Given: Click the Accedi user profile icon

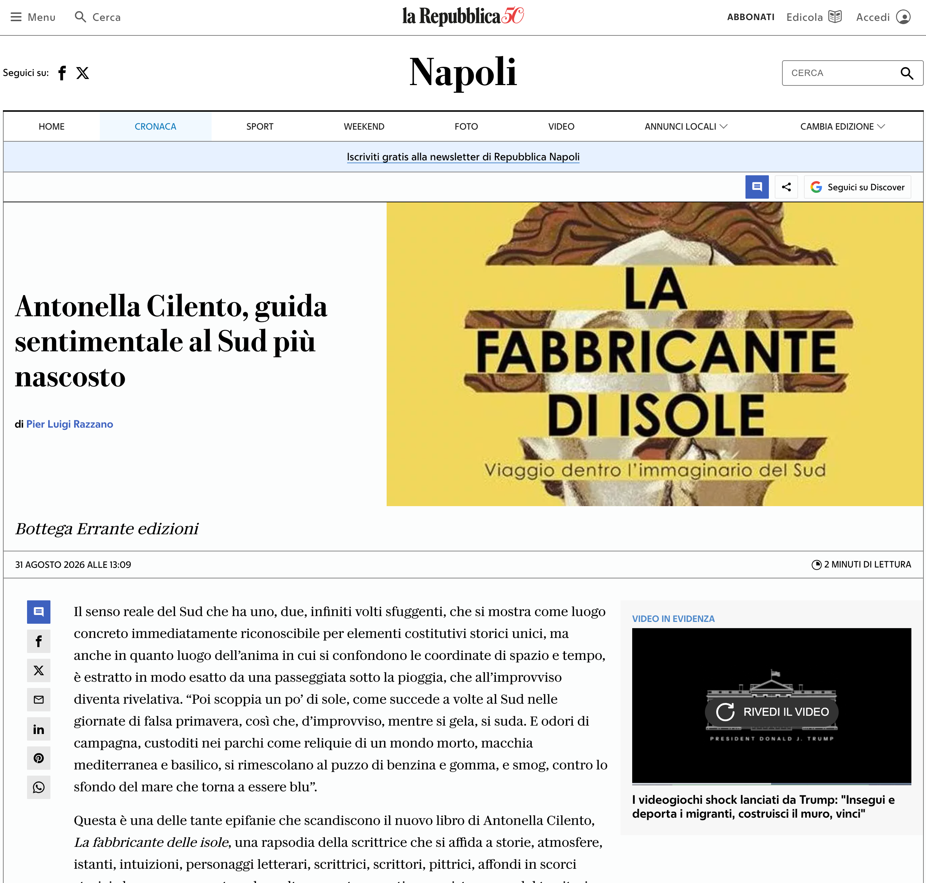Looking at the screenshot, I should click(x=903, y=17).
